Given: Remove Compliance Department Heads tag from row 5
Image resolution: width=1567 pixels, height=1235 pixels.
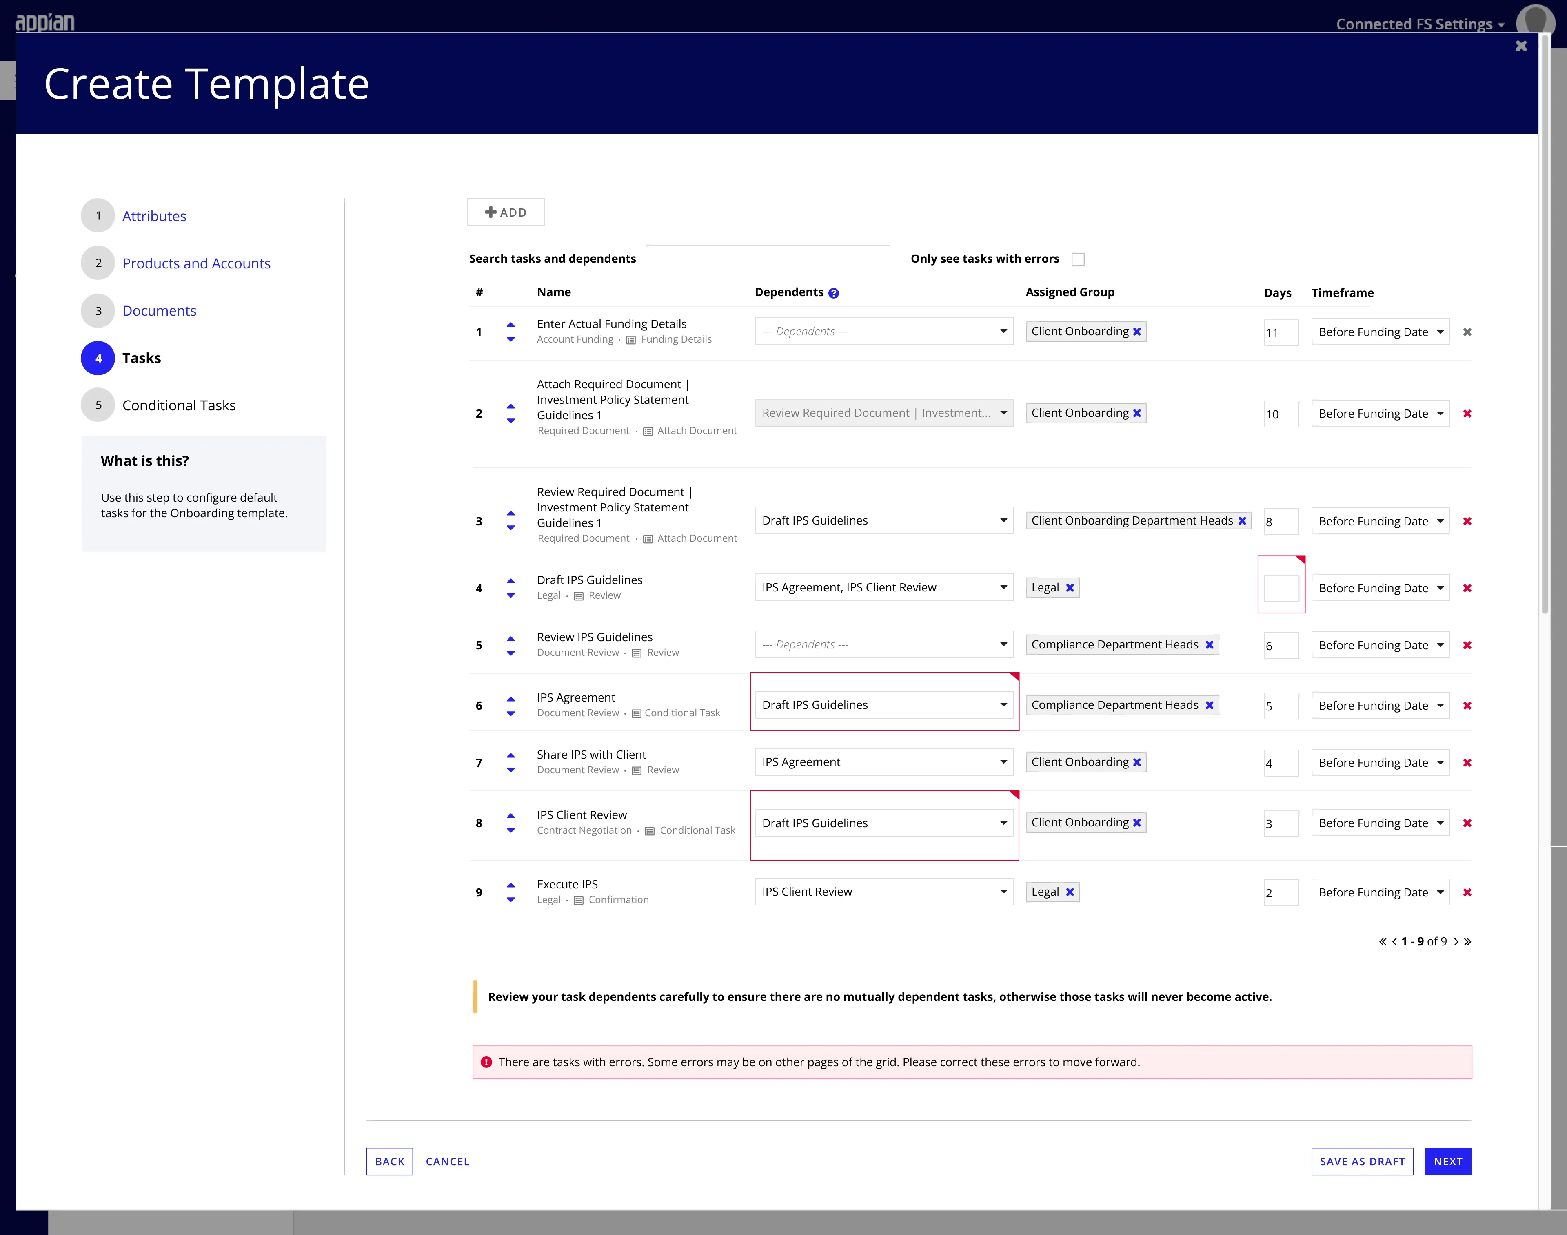Looking at the screenshot, I should click(x=1209, y=644).
